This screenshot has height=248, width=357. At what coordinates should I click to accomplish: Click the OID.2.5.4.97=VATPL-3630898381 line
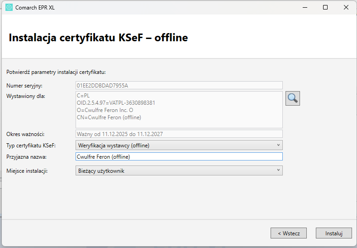coord(116,103)
